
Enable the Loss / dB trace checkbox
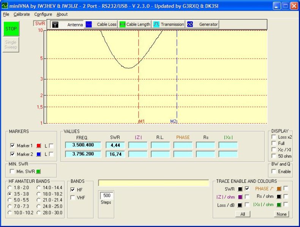coord(247,205)
